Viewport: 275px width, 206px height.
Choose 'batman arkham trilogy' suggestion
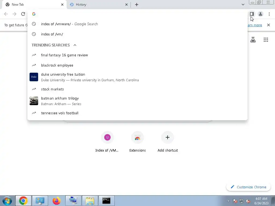[x=137, y=101]
